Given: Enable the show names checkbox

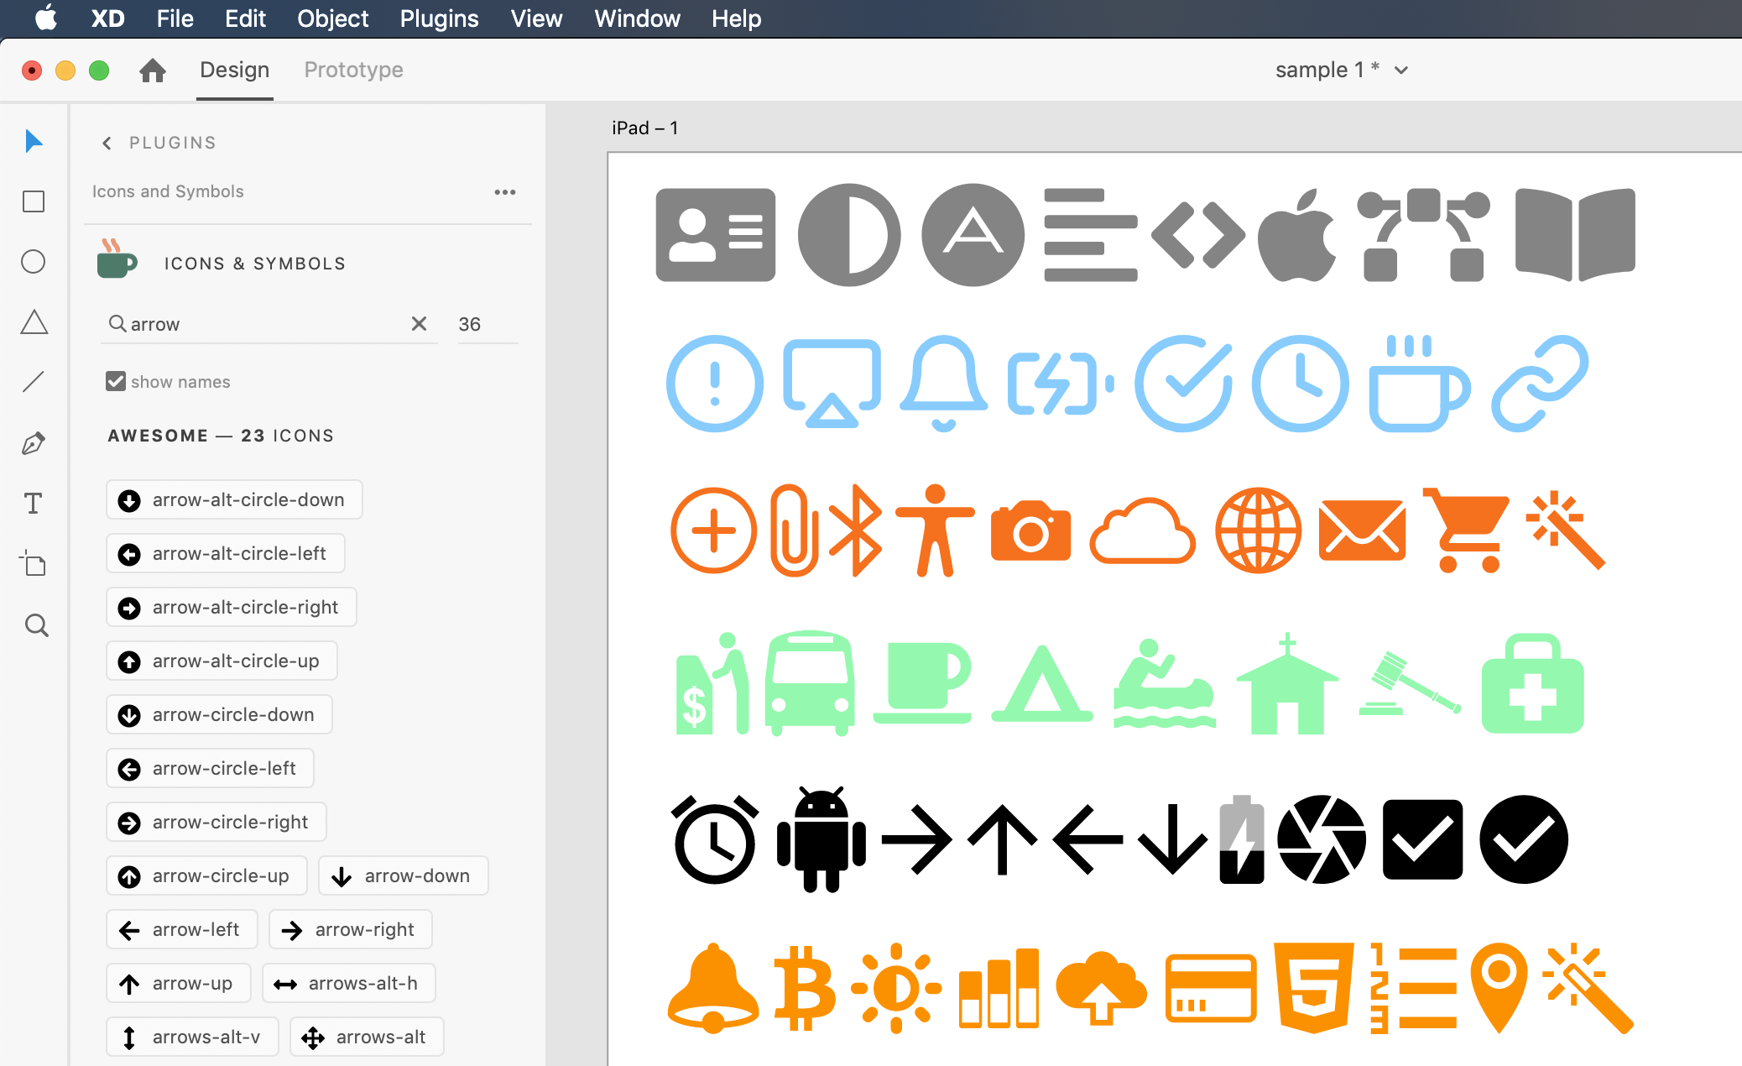Looking at the screenshot, I should pos(115,381).
